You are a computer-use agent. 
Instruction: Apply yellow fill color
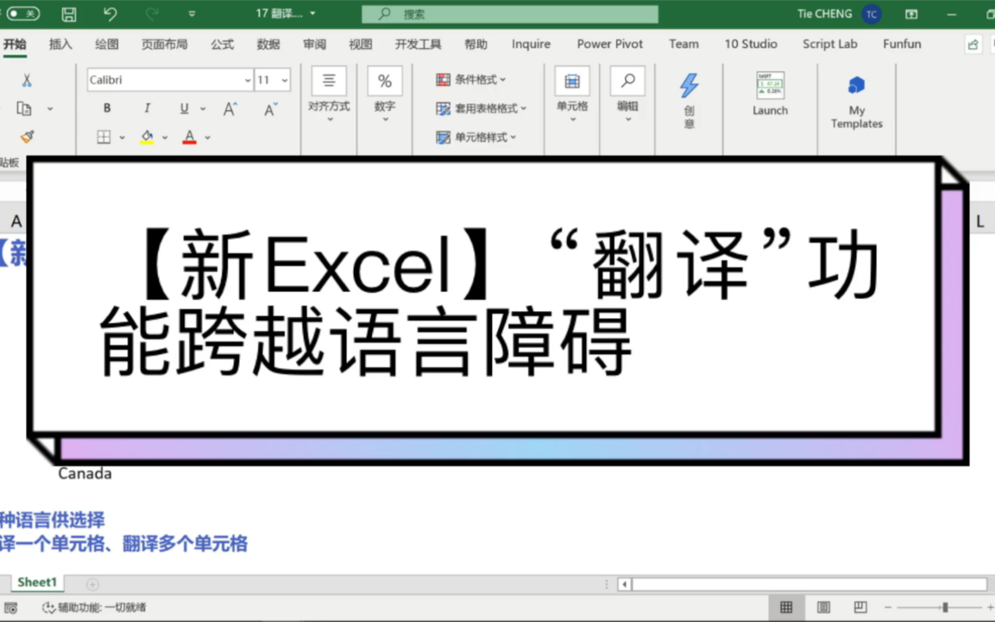147,137
